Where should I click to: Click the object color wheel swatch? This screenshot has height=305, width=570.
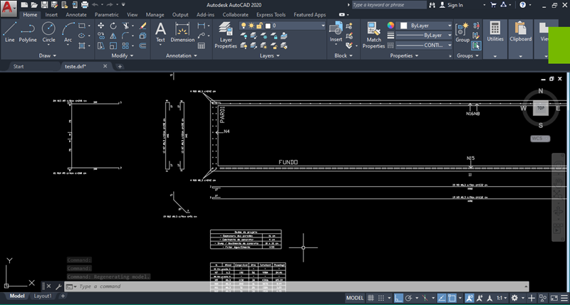[x=390, y=25]
